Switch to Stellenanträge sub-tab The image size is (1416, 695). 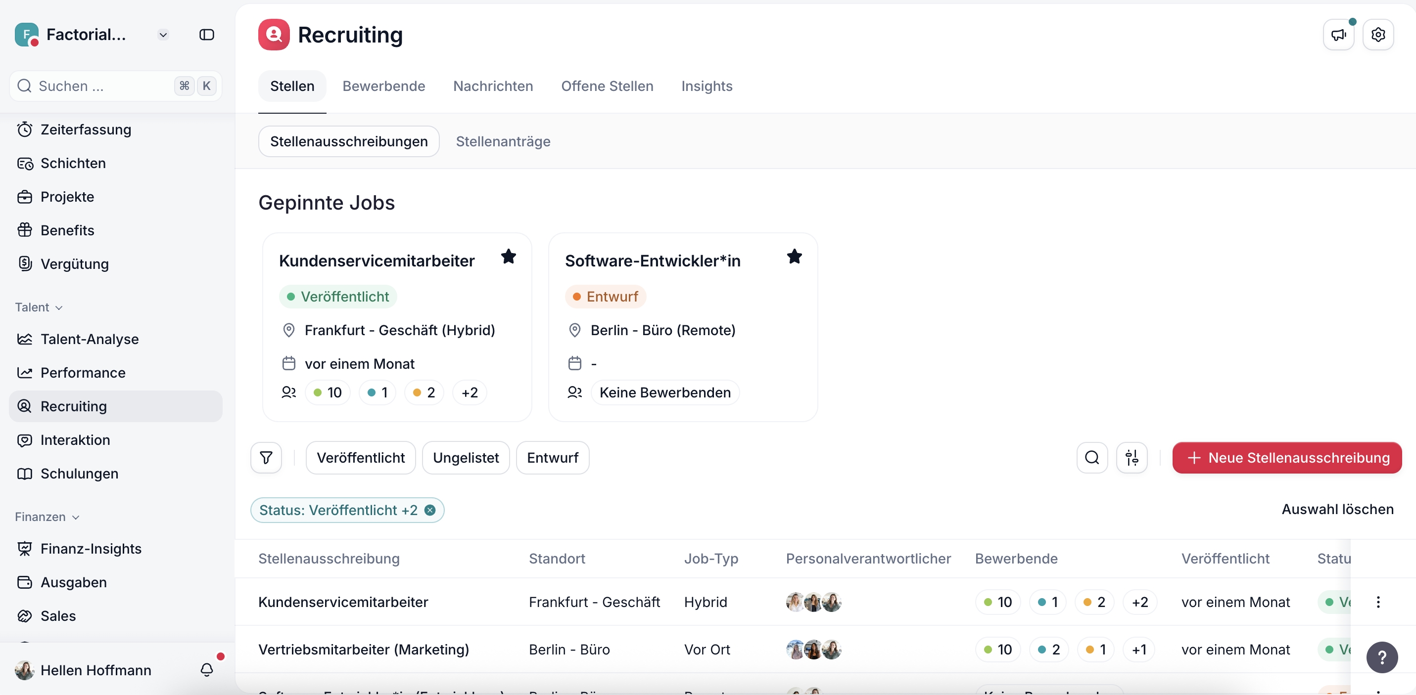coord(503,141)
